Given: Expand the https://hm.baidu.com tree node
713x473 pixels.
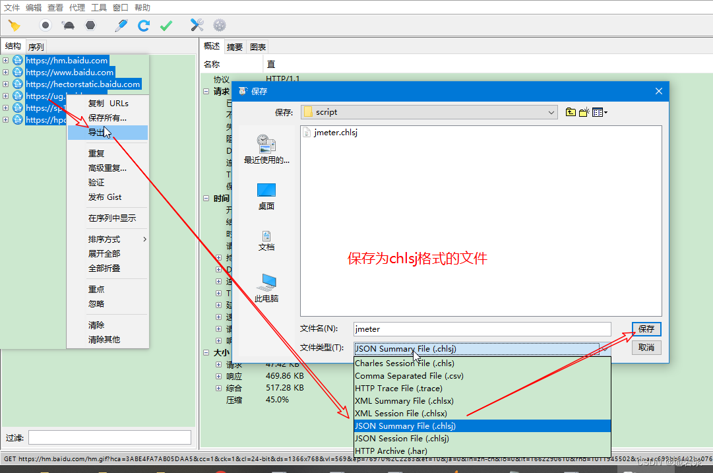Looking at the screenshot, I should (x=5, y=60).
